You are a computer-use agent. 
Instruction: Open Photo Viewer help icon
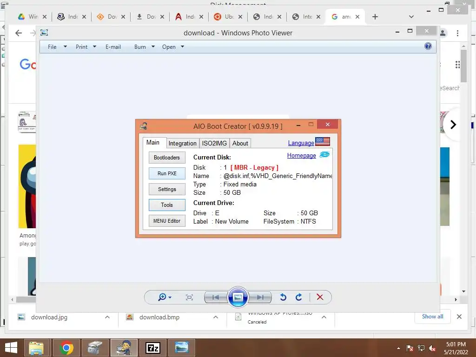point(428,46)
